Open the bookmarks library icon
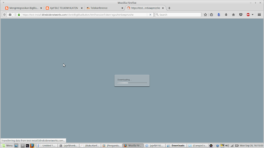Screen dimensions: 264x148 coord(212,15)
